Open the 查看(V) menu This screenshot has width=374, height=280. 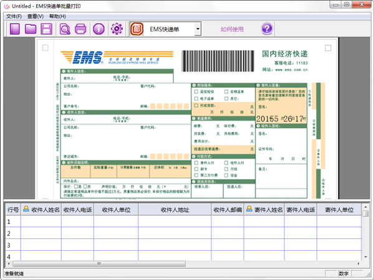tap(36, 16)
